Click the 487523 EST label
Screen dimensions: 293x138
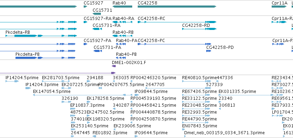[79, 112]
